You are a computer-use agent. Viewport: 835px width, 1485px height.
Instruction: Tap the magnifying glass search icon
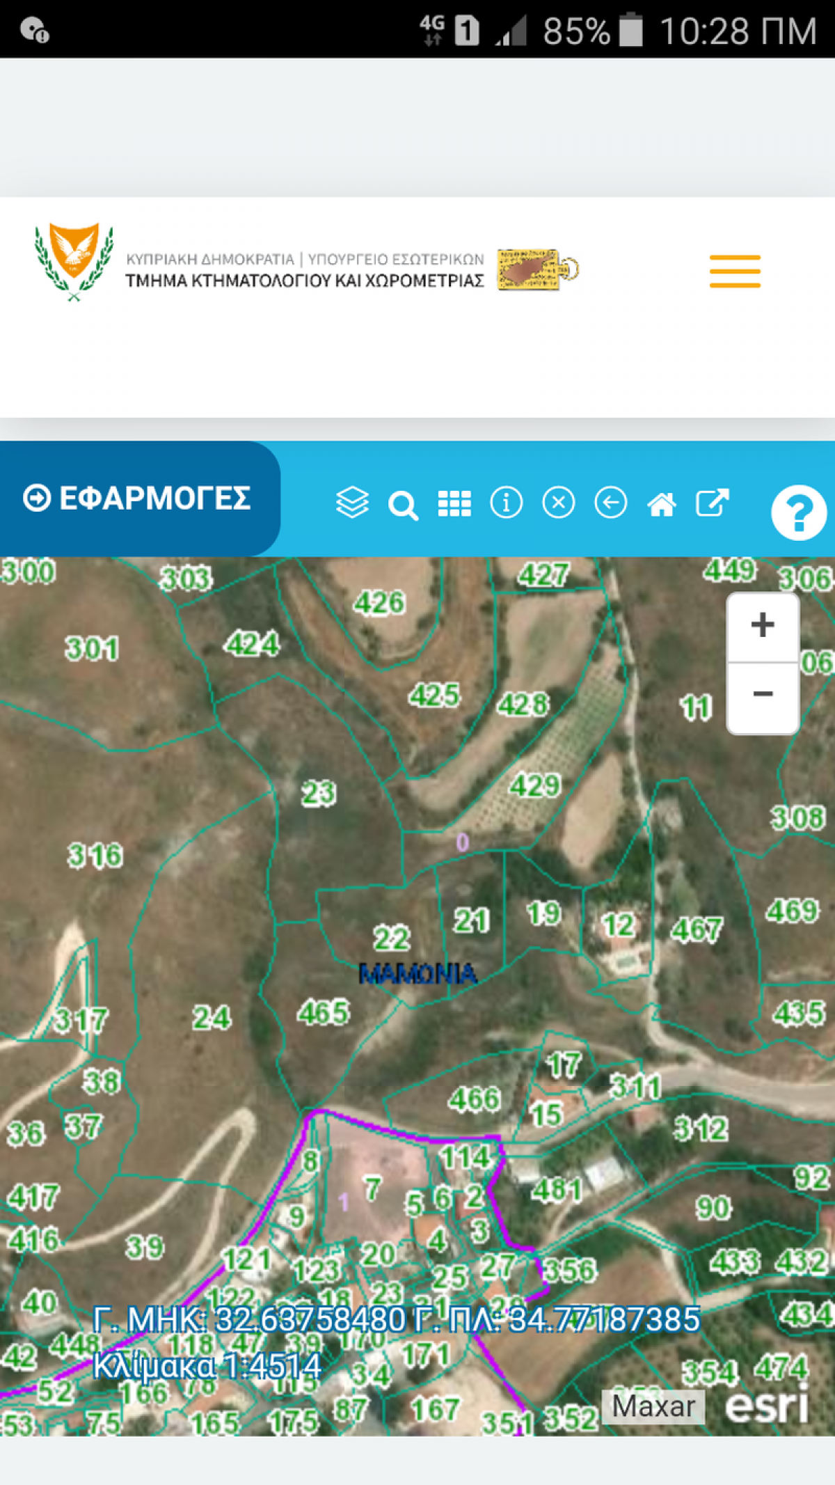tap(403, 504)
